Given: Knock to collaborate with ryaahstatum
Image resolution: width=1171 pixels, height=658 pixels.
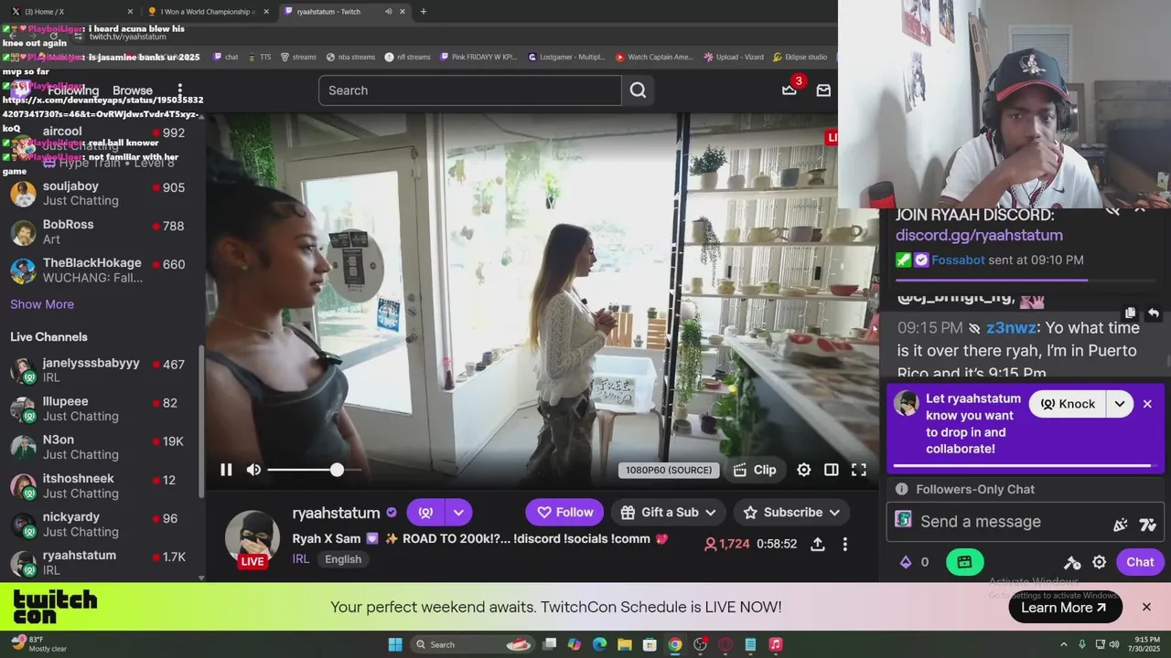Looking at the screenshot, I should (1069, 404).
